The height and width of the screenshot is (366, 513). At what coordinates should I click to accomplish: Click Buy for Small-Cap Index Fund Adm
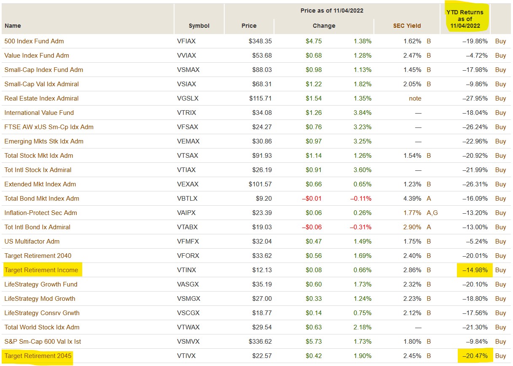pyautogui.click(x=500, y=70)
